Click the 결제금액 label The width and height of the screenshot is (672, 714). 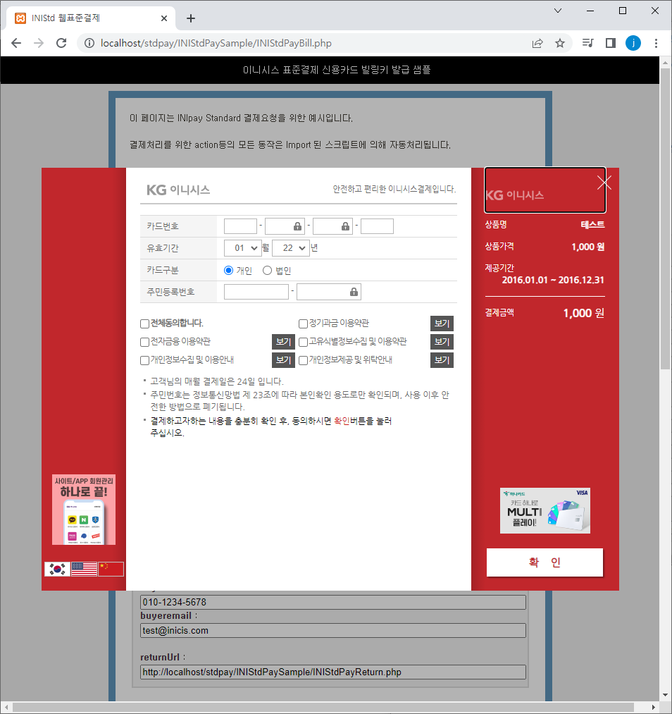tap(499, 313)
